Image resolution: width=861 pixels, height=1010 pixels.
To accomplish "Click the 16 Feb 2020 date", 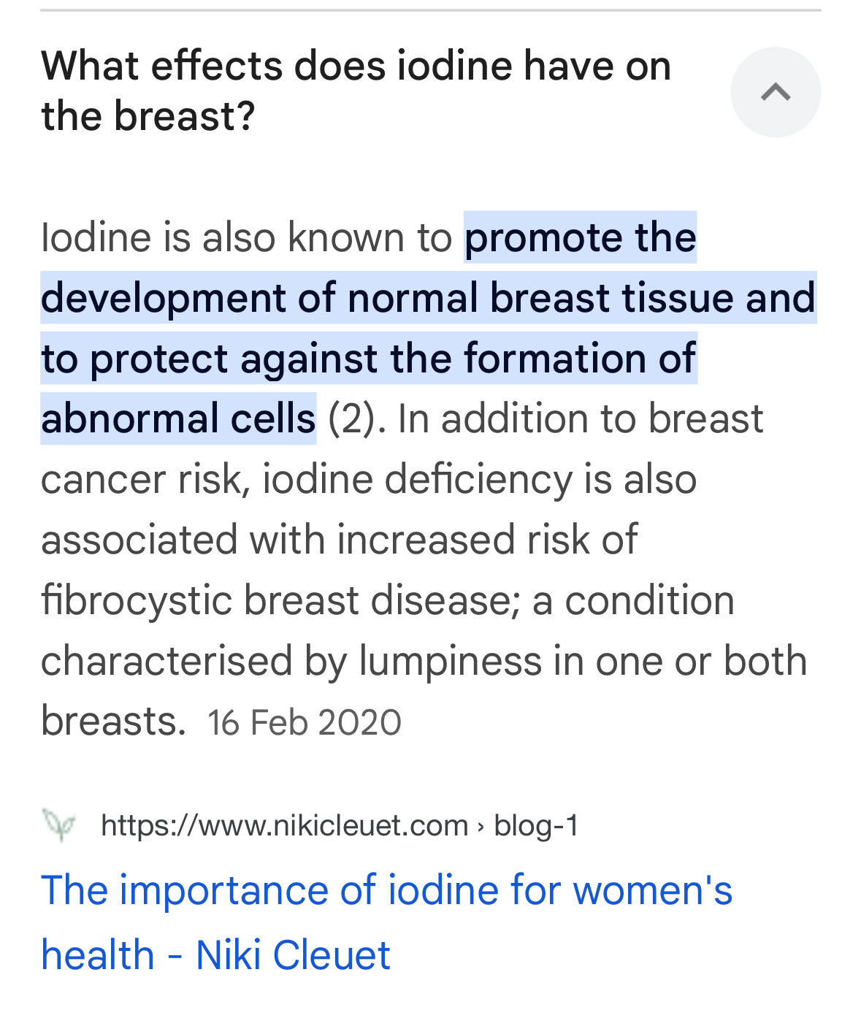I will click(x=305, y=723).
